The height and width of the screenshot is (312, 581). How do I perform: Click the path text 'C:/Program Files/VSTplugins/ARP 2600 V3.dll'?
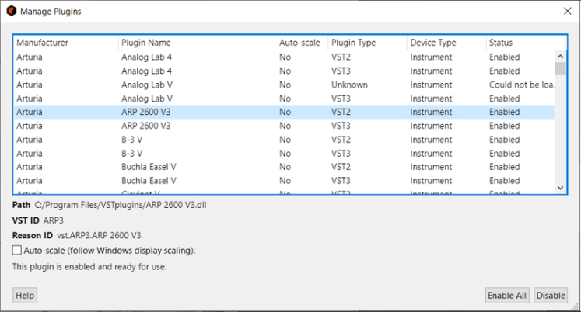point(121,205)
